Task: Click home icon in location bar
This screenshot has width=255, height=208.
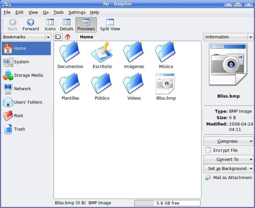Action: tap(68, 37)
